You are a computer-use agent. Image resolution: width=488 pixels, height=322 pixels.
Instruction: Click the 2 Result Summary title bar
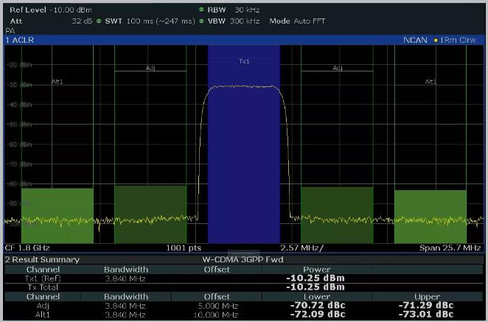44,259
